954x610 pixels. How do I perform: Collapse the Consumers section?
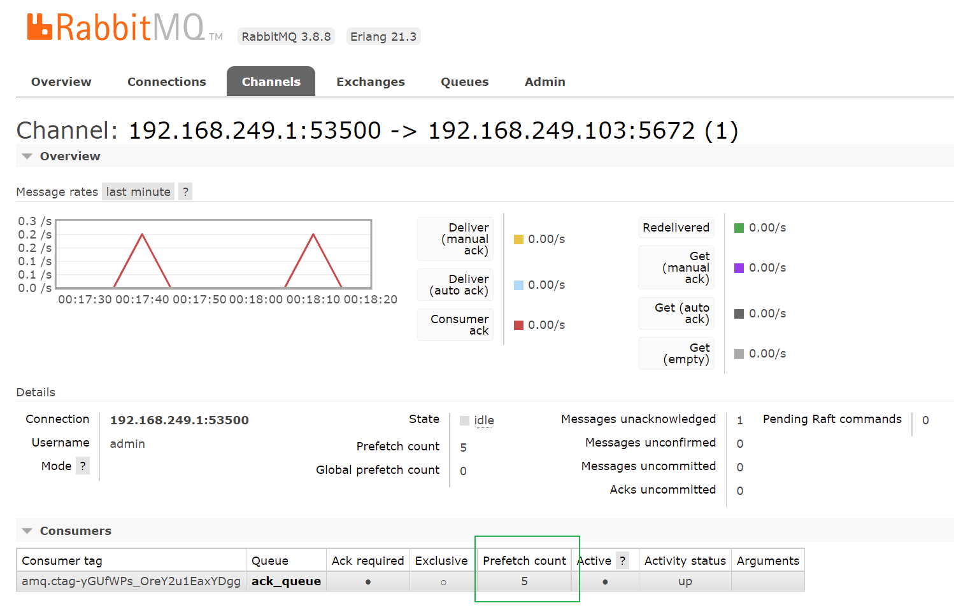click(x=66, y=531)
